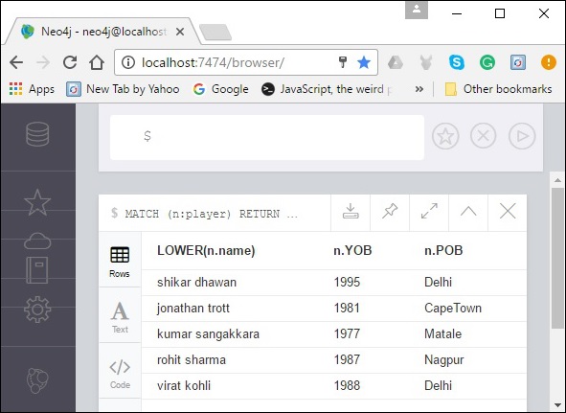The width and height of the screenshot is (566, 413).
Task: Switch to the Rows view tab
Action: [120, 262]
